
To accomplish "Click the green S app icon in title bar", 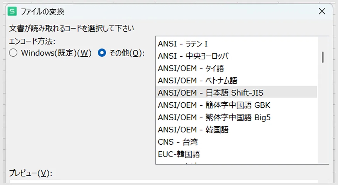I will click(12, 11).
